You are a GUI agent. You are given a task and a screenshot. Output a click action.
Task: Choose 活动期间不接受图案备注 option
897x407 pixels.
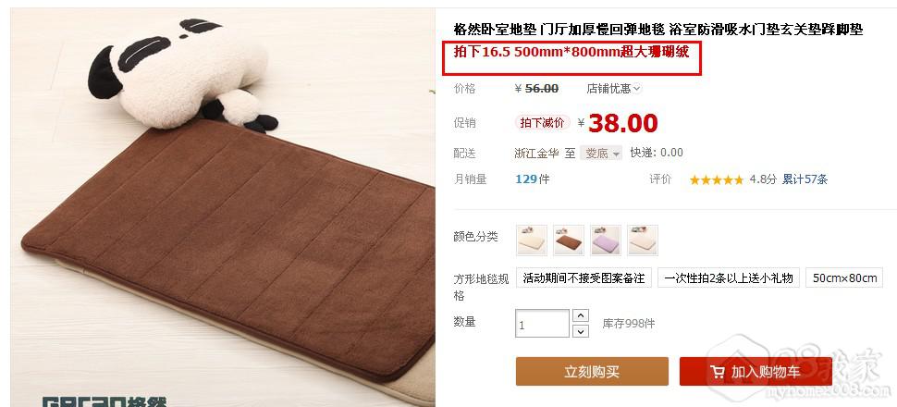click(x=584, y=278)
